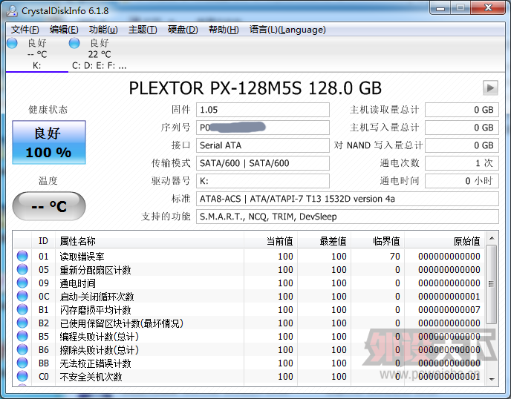Click the transfer mode field SATA/600
Screen dimensions: 511x399
(x=262, y=163)
